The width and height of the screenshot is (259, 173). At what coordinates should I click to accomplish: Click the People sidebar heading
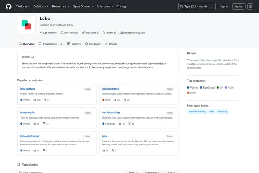(191, 53)
